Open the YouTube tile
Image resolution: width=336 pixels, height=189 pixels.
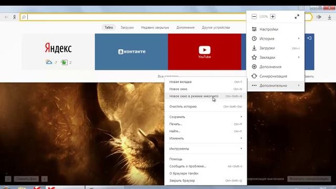pos(204,51)
